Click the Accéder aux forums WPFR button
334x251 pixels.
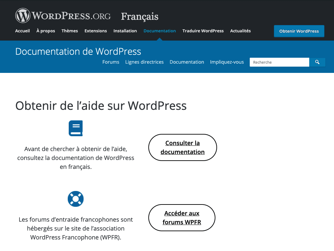tap(182, 218)
